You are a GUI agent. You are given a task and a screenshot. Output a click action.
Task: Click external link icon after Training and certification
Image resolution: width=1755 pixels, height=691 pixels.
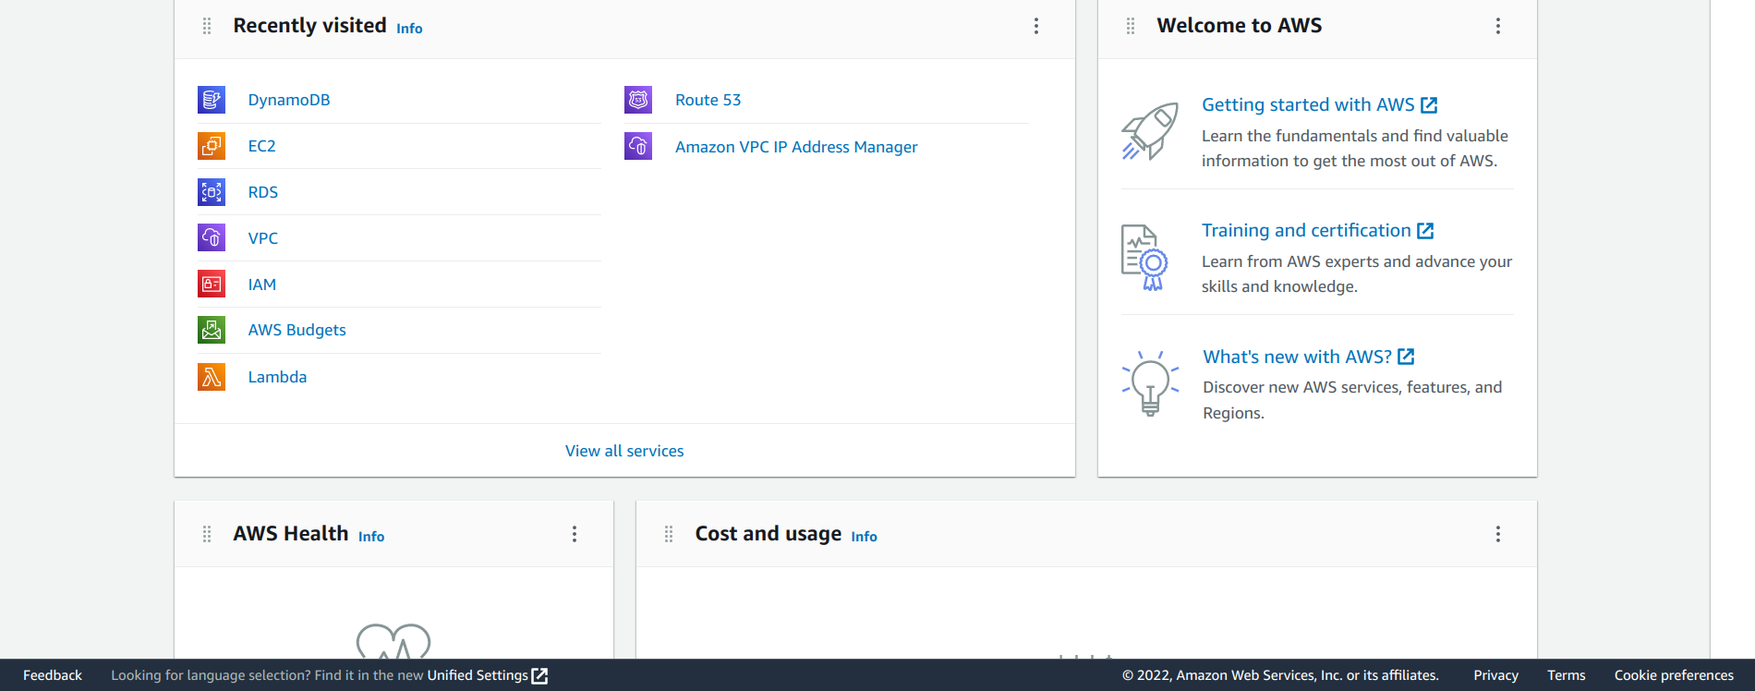(1425, 231)
